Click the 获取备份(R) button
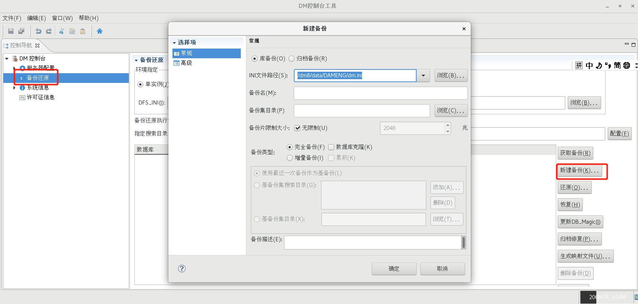This screenshot has height=304, width=638. point(575,153)
